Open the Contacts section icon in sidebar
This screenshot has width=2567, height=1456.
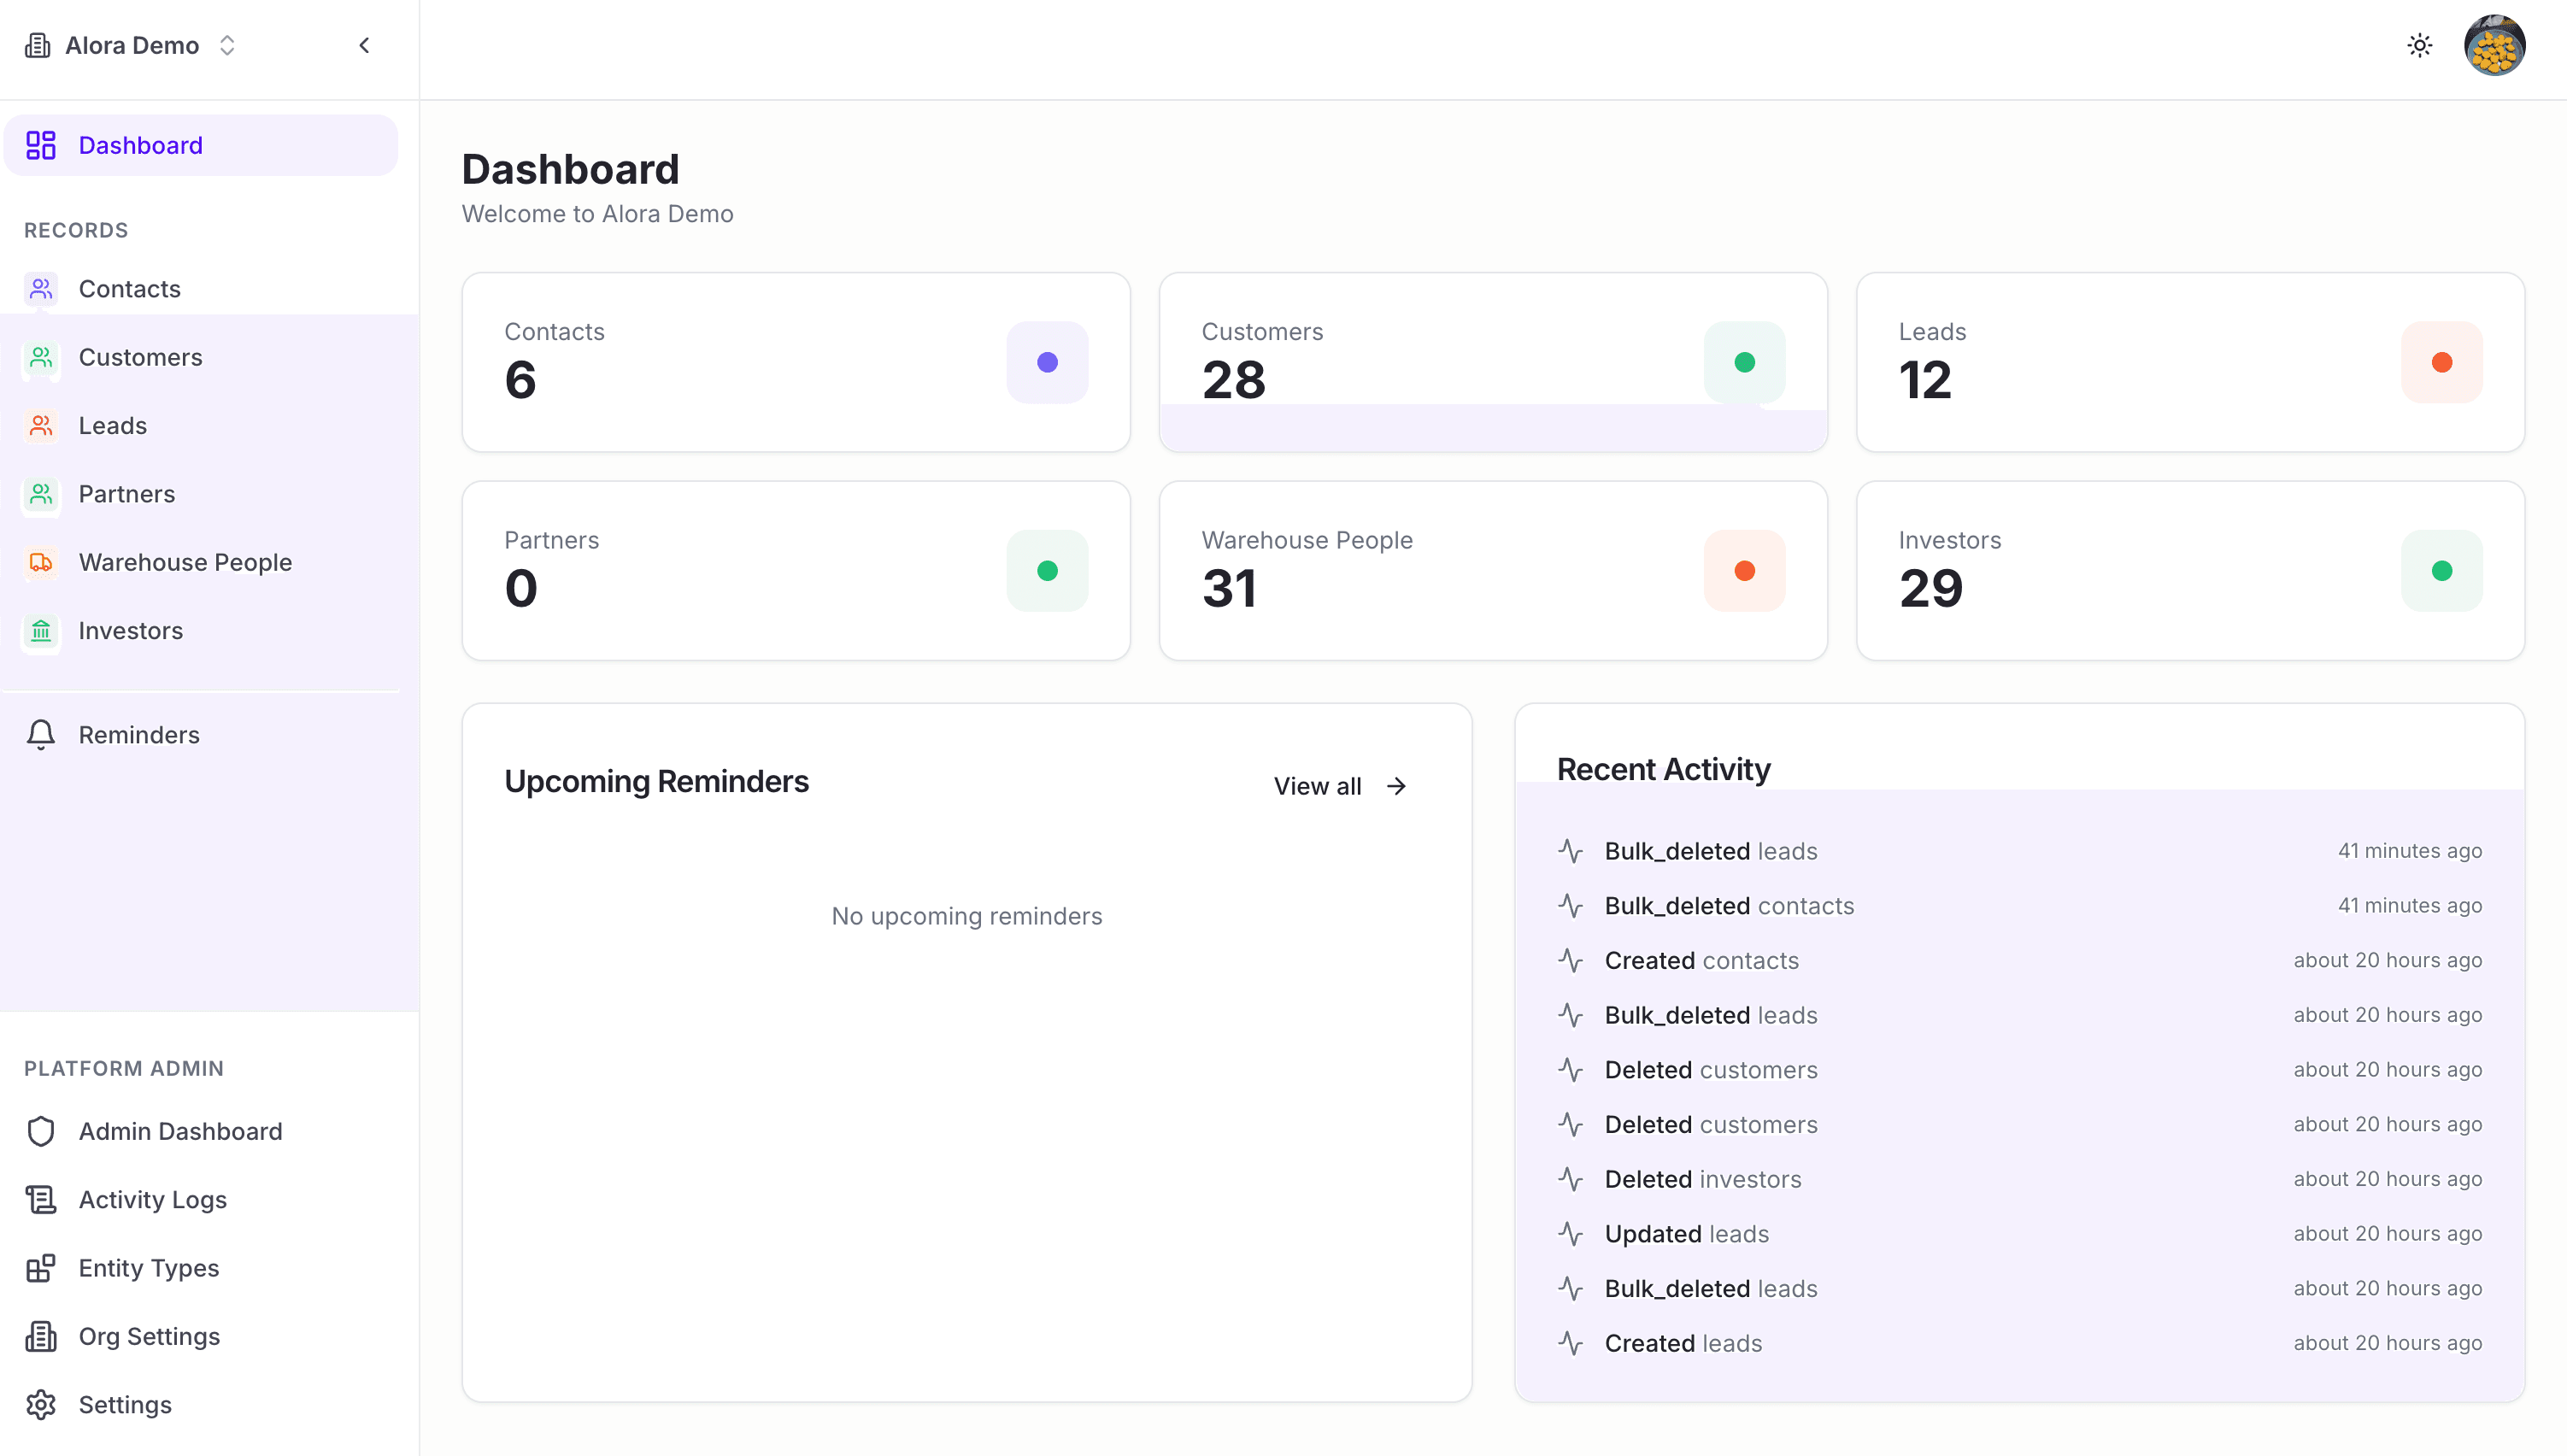coord(40,288)
